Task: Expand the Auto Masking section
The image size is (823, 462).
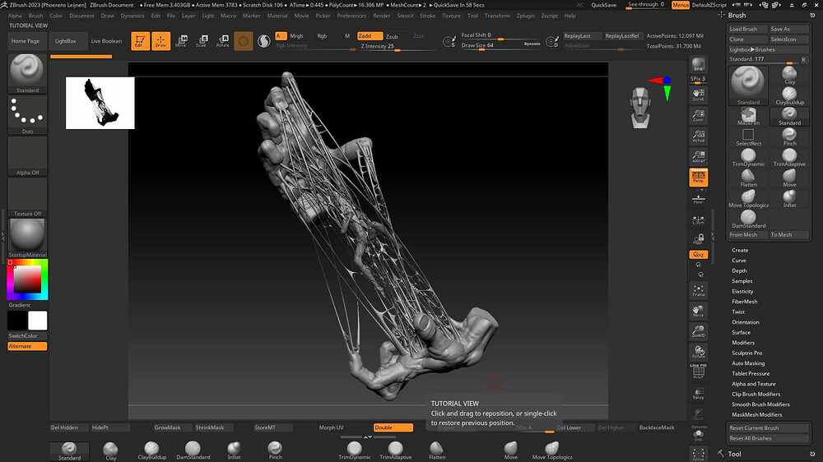Action: (x=748, y=363)
